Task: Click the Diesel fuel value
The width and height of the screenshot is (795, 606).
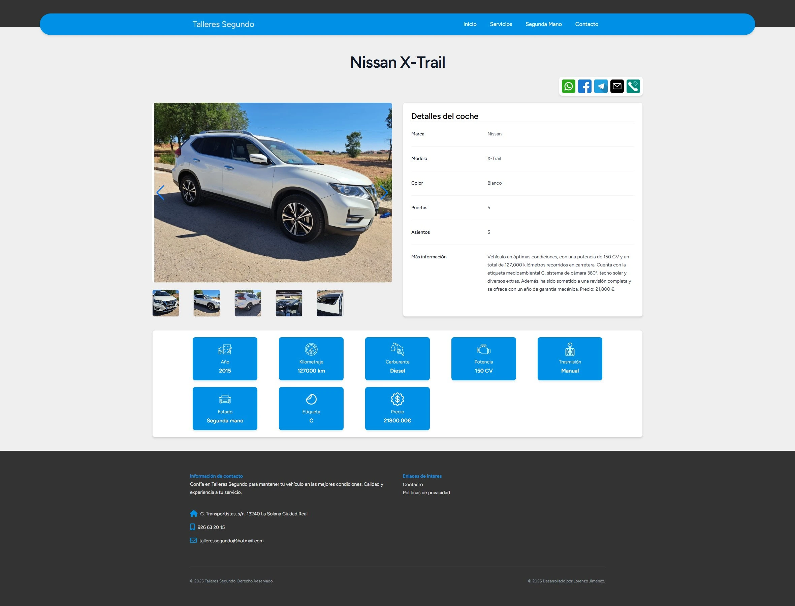Action: point(397,371)
